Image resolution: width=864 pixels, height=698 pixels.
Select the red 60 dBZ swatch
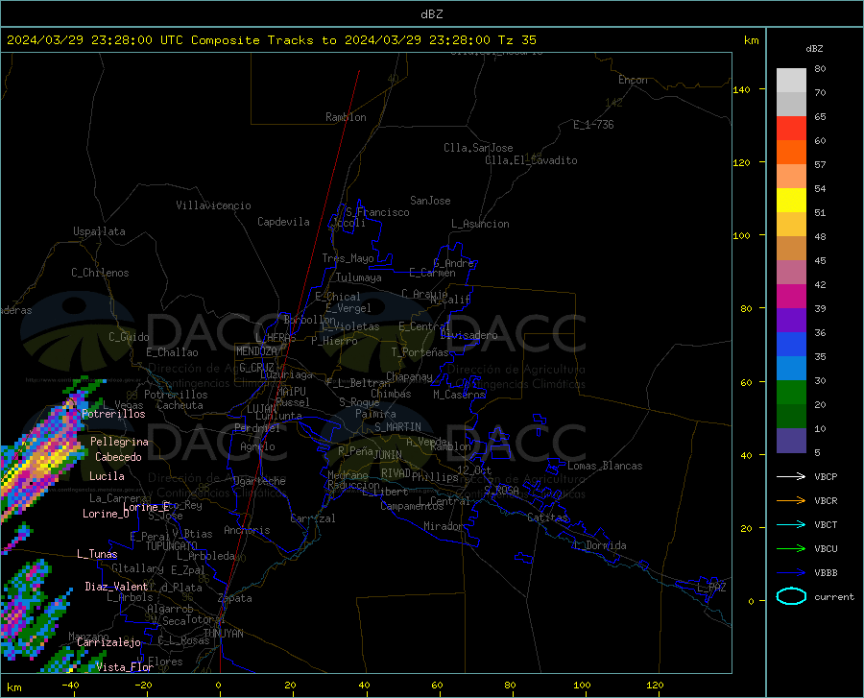tap(791, 129)
